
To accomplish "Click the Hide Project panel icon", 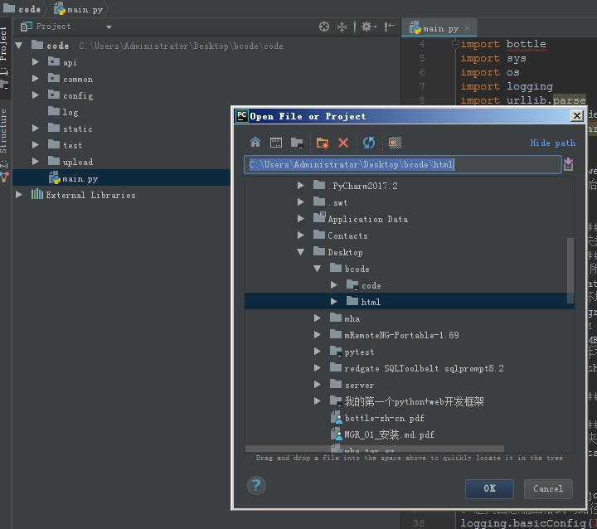I will pos(389,27).
